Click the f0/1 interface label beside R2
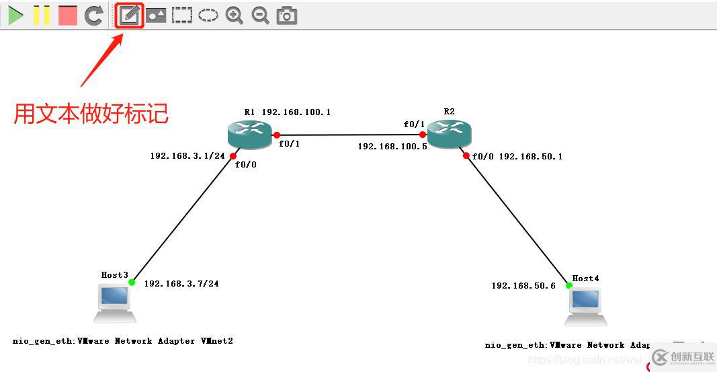The width and height of the screenshot is (717, 372). 414,124
